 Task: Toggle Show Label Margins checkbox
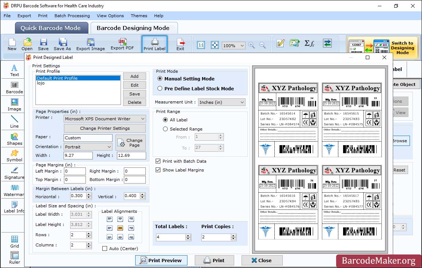(158, 170)
